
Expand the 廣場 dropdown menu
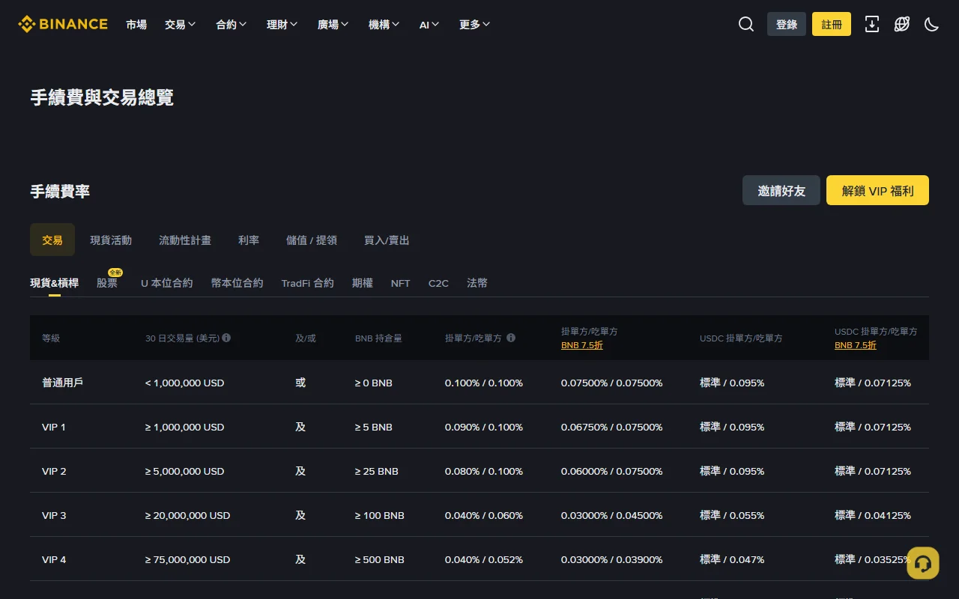pyautogui.click(x=333, y=24)
